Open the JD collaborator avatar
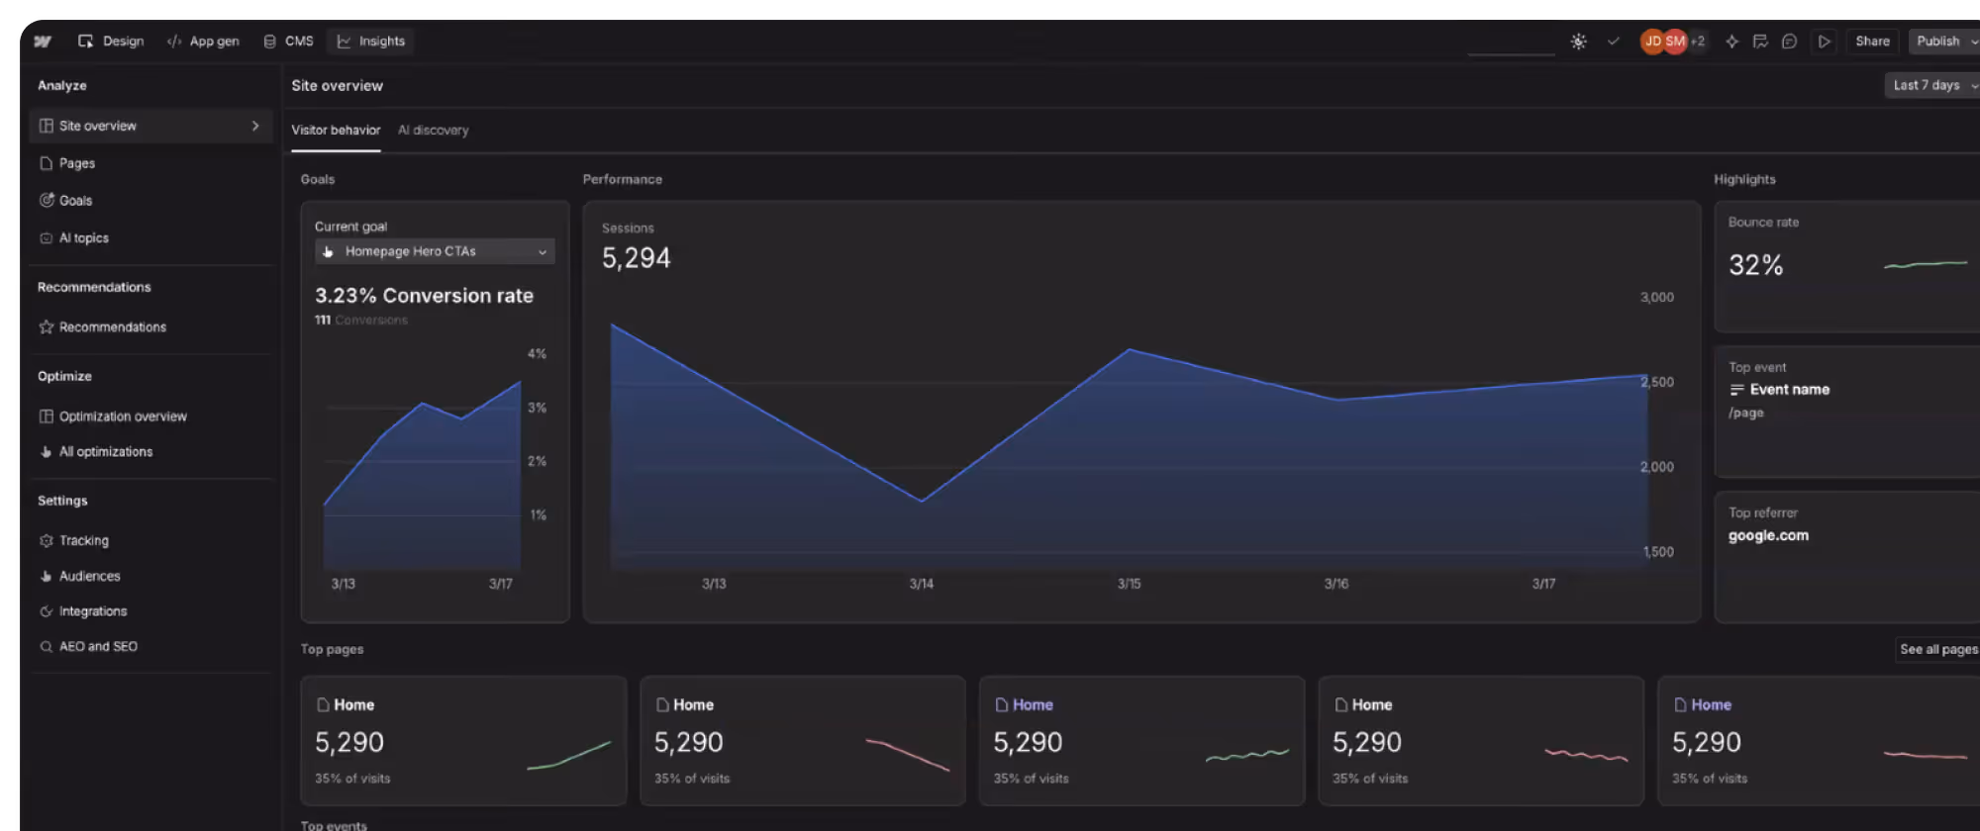Screen dimensions: 1980x831 pos(1651,42)
